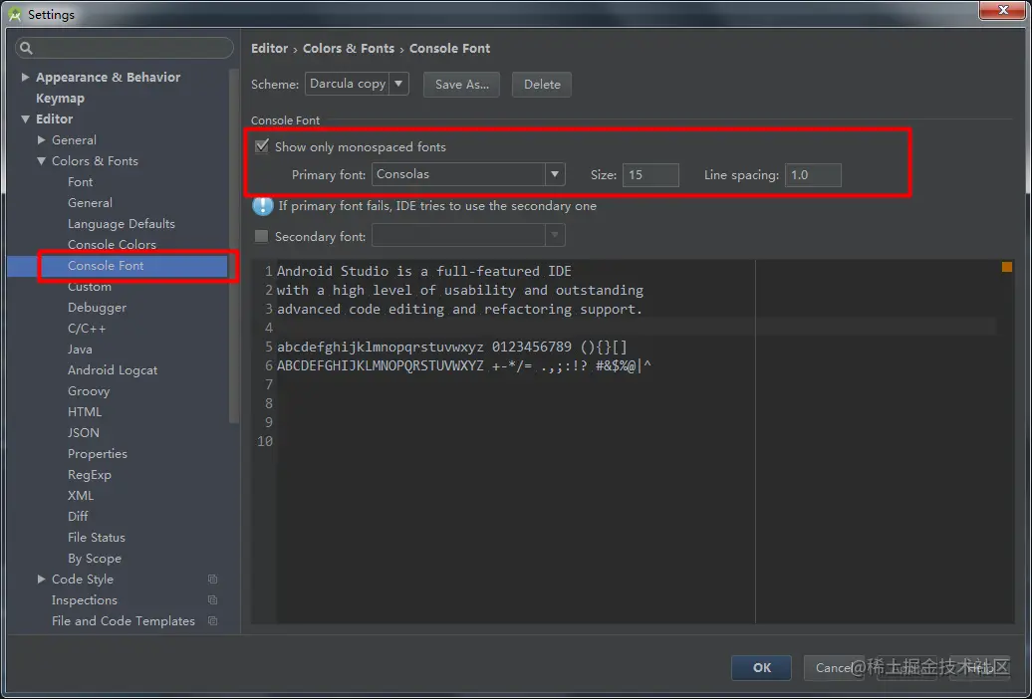Close the Settings dialog window
The height and width of the screenshot is (699, 1032).
pos(1003,11)
